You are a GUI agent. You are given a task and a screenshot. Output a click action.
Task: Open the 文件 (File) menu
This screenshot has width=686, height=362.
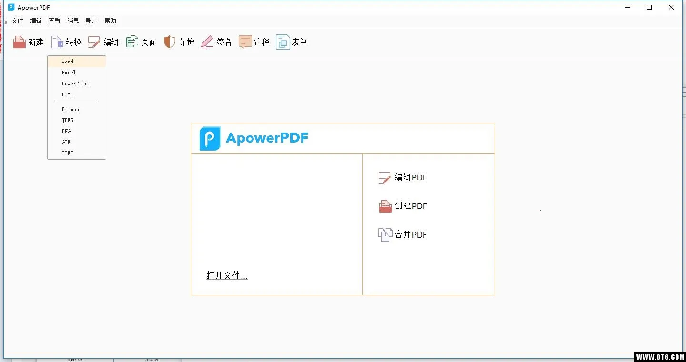[17, 21]
